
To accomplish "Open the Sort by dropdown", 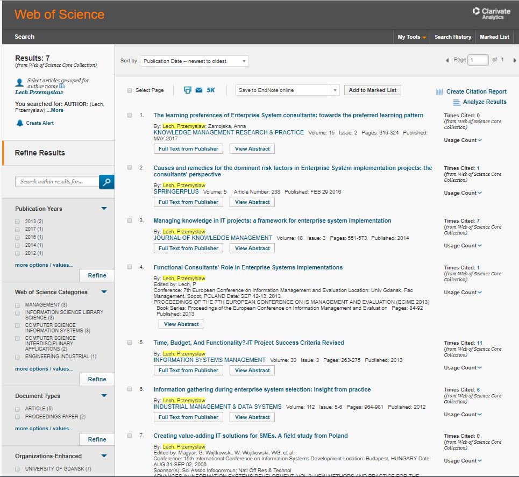I will (x=194, y=61).
